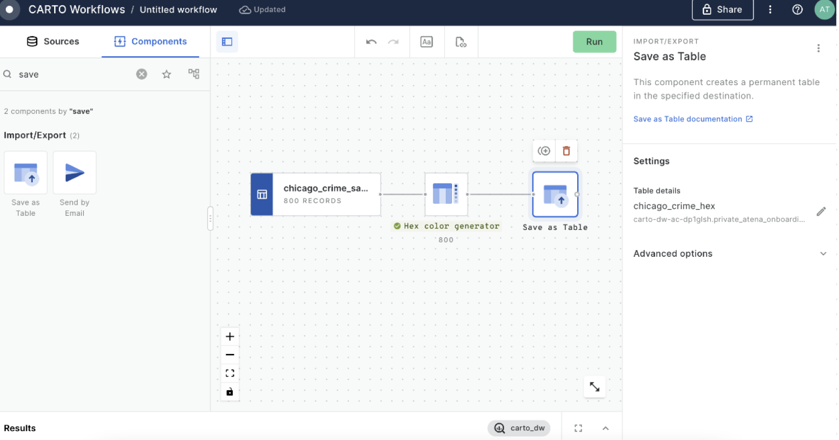The height and width of the screenshot is (440, 839).
Task: Edit the chicago_crime_hex table destination
Action: [821, 212]
